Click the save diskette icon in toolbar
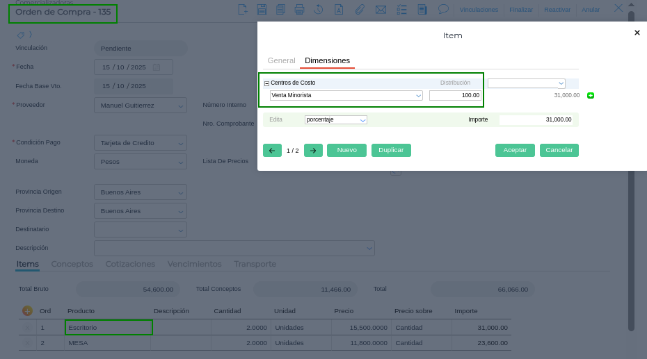Image resolution: width=647 pixels, height=359 pixels. click(262, 10)
